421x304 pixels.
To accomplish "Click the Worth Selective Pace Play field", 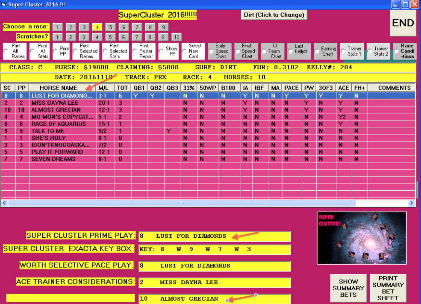I will 215,266.
